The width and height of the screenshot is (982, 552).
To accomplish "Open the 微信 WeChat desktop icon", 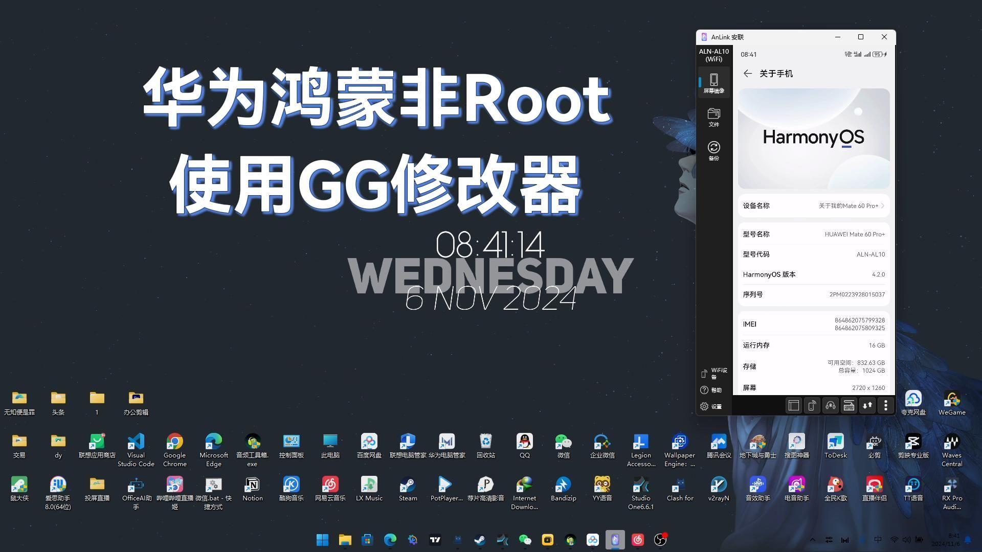I will (x=563, y=446).
